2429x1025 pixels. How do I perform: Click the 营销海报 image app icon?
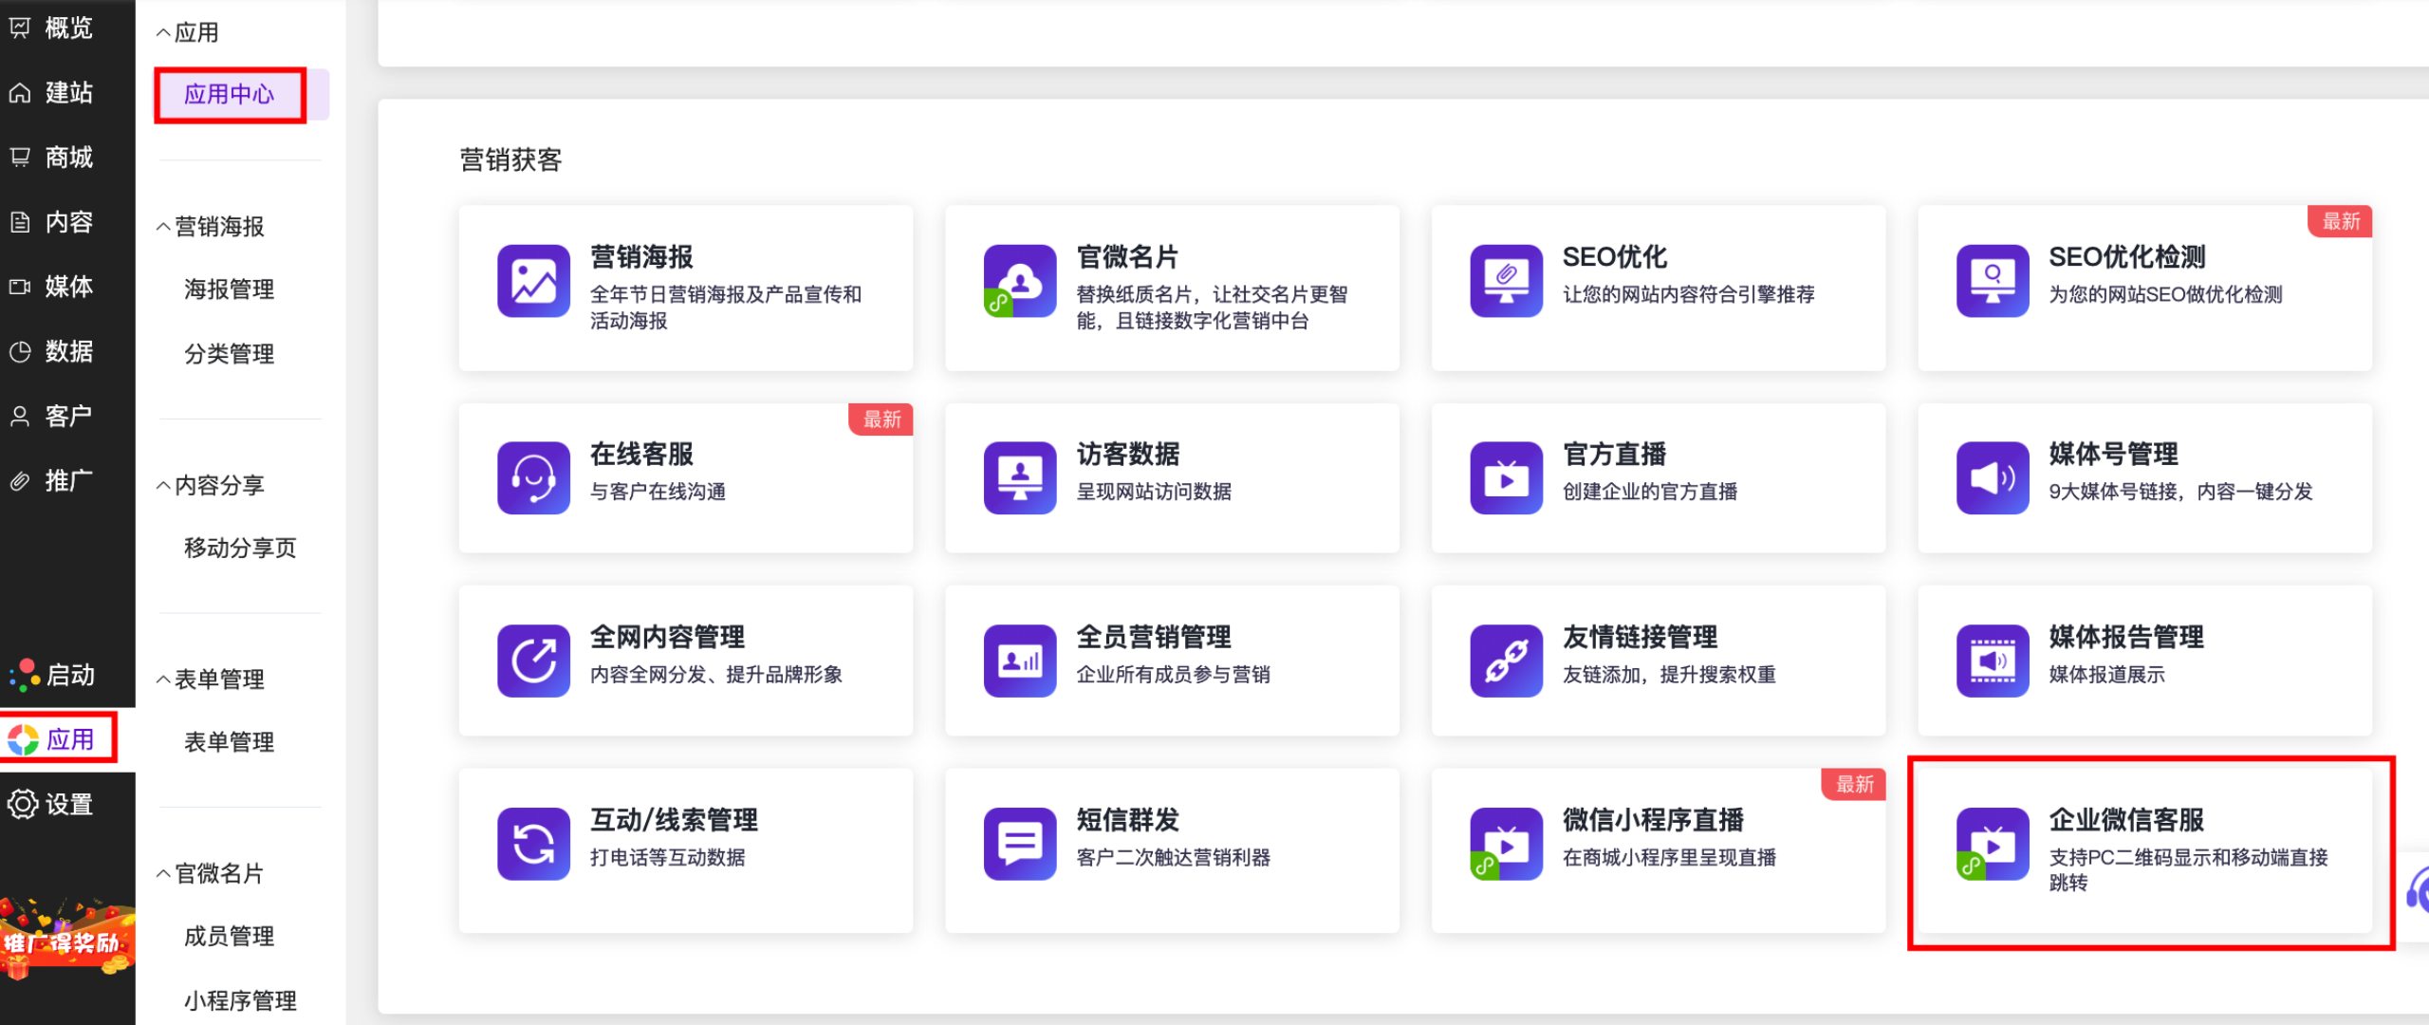pos(533,281)
